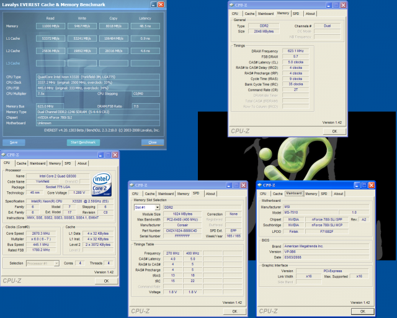Click OK in CPU-Z Memory window

click(335, 131)
